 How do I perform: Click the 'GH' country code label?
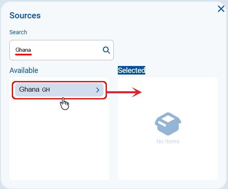tap(46, 90)
